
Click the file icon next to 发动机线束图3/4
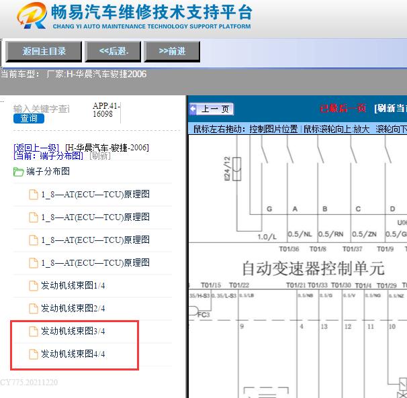pyautogui.click(x=33, y=332)
